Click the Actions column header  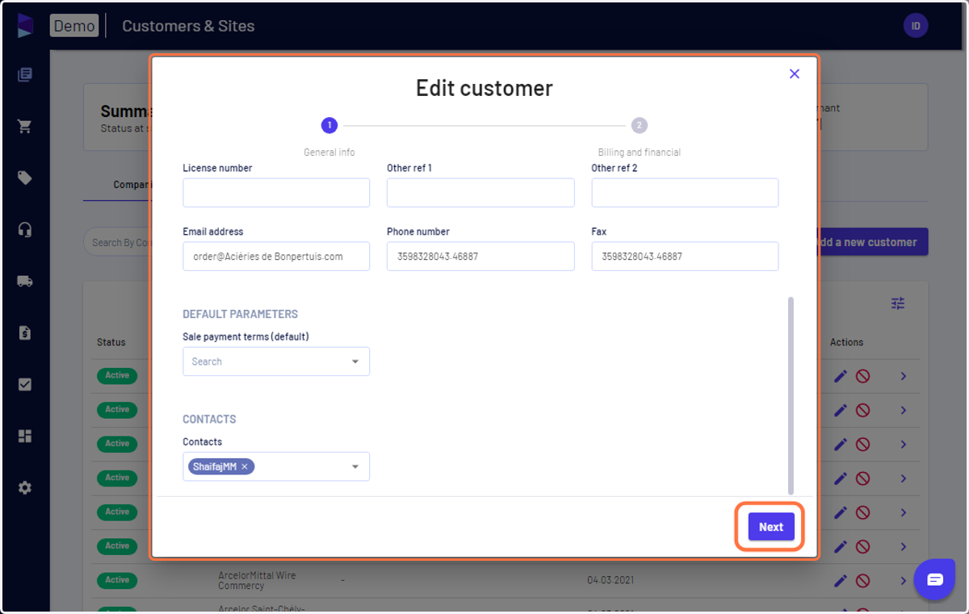846,342
